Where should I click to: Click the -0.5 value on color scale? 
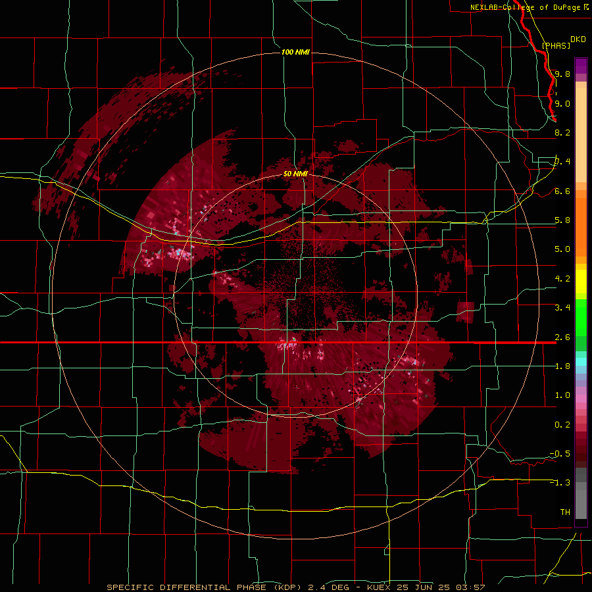[x=560, y=454]
